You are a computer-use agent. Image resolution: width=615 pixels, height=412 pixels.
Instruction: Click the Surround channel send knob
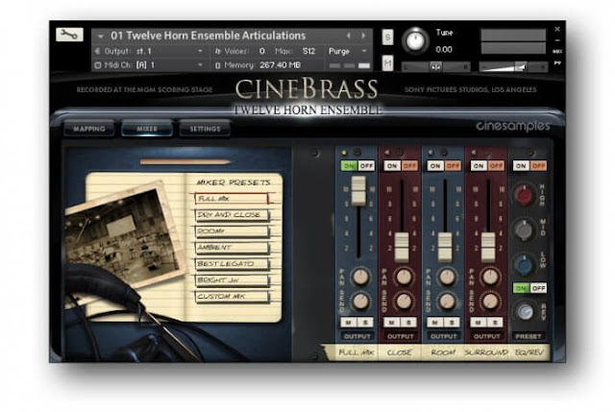[489, 301]
